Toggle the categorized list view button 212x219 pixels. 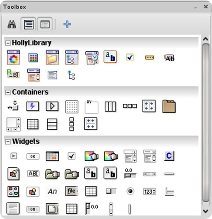point(28,24)
